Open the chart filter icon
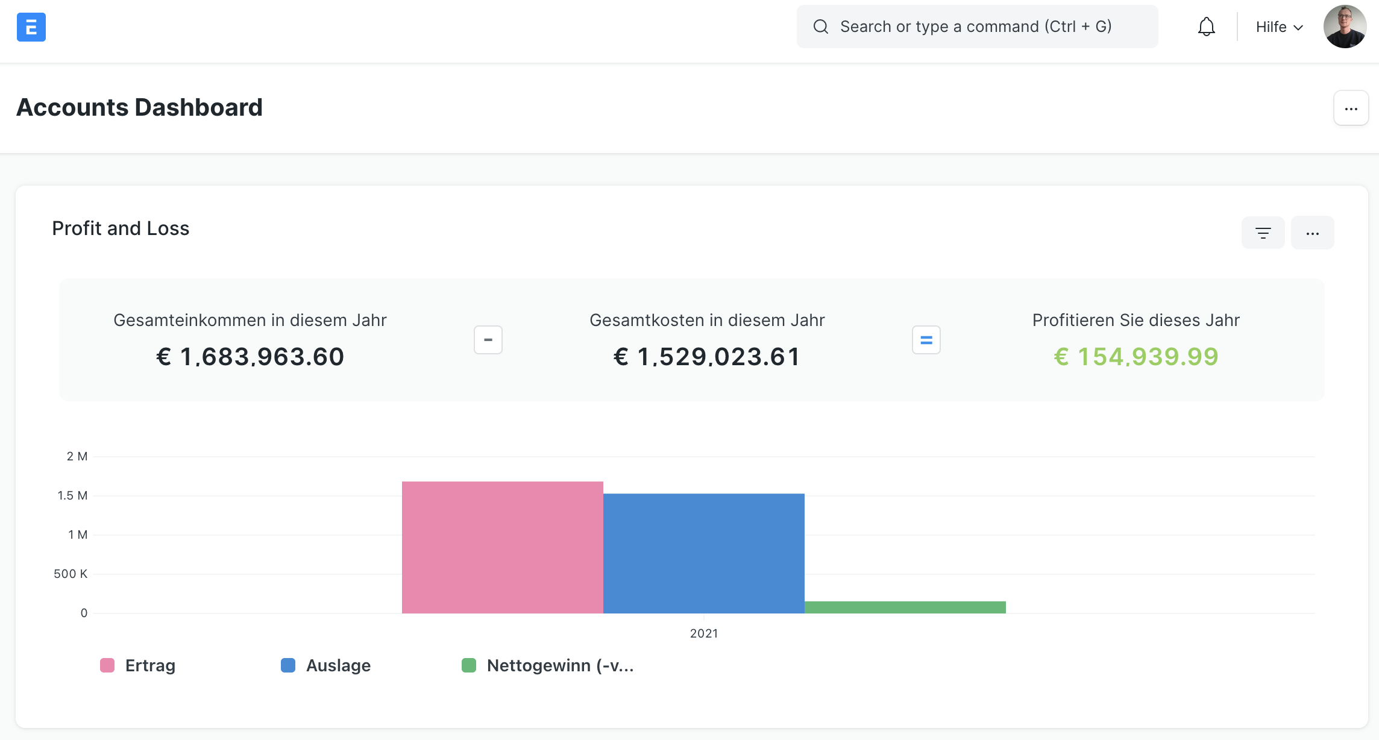1379x740 pixels. click(x=1263, y=233)
